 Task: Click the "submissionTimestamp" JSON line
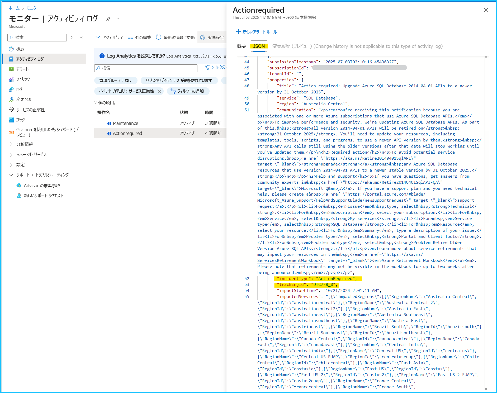[333, 62]
